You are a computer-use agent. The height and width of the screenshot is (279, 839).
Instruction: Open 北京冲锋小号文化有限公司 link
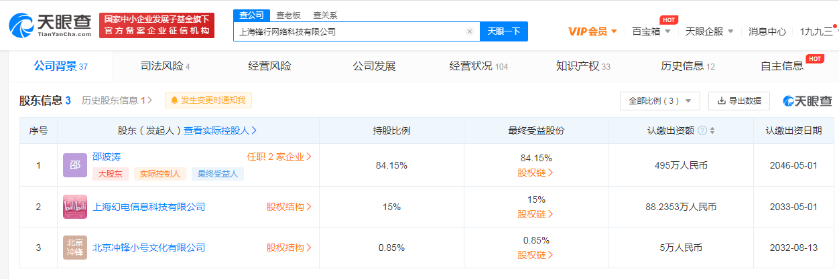pos(149,248)
